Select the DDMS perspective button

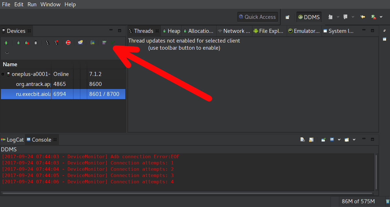(x=309, y=17)
